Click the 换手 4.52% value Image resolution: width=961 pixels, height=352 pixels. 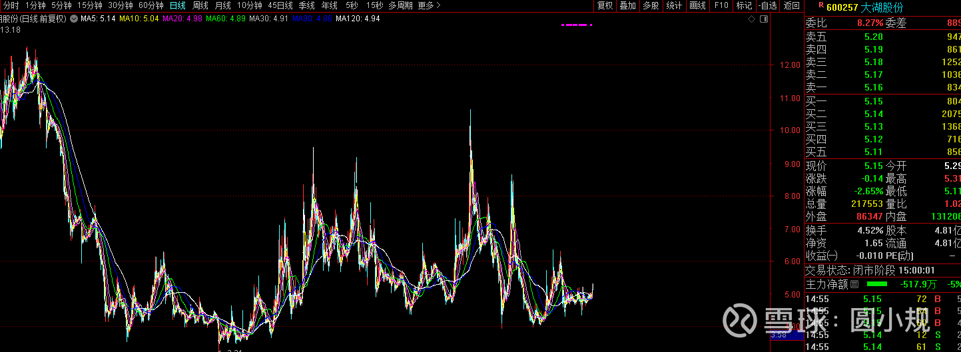click(870, 230)
